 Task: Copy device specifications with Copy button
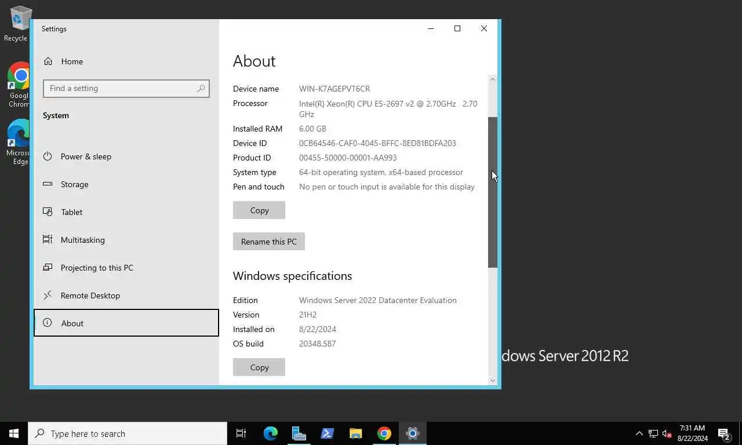point(259,210)
